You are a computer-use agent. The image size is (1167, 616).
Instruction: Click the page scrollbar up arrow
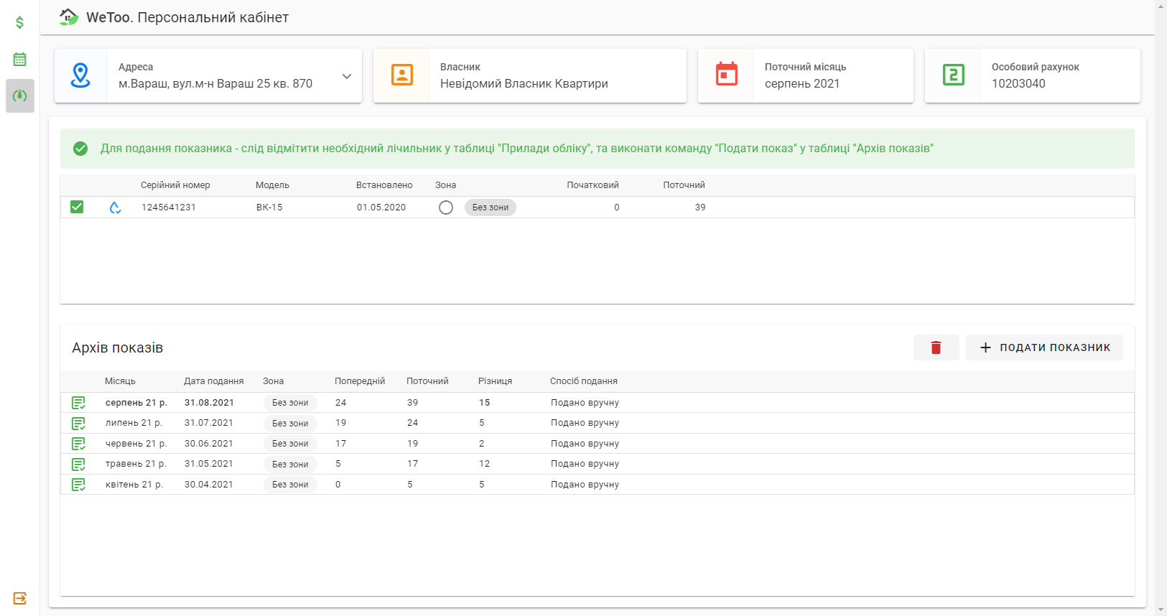pyautogui.click(x=1161, y=6)
